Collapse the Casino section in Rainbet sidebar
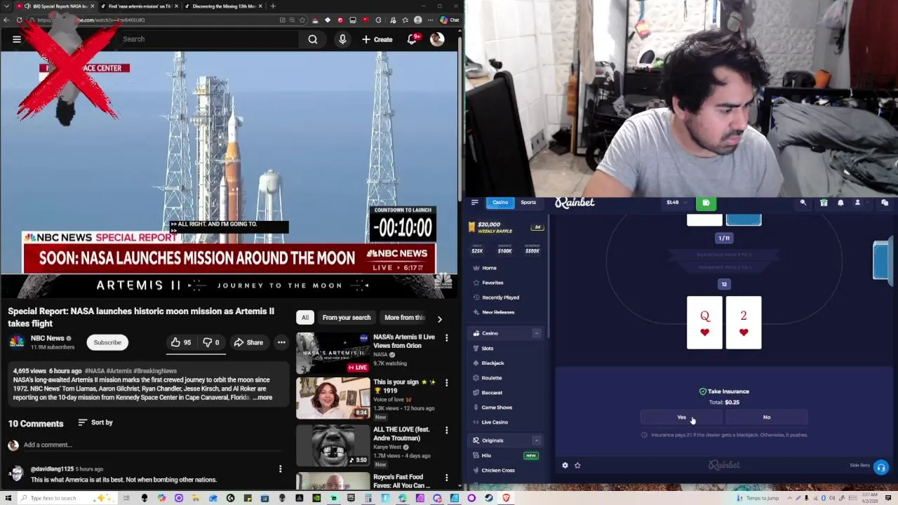 (x=537, y=333)
